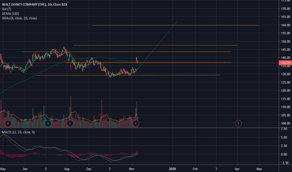Viewport: 292px width, 172px height.
Task: Click the Jun label on time axis
Action: (25, 169)
